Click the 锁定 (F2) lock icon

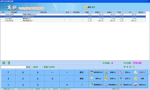(x=85, y=7)
